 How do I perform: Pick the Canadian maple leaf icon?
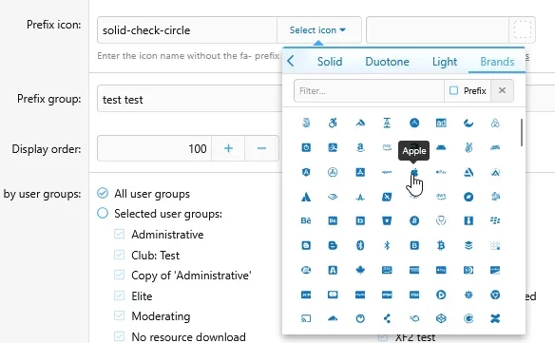coord(360,270)
